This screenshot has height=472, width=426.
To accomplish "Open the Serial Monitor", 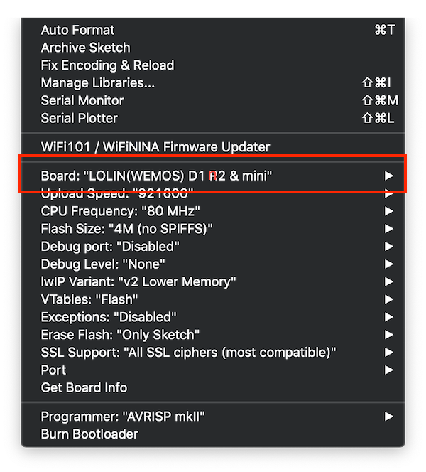I will [x=82, y=100].
